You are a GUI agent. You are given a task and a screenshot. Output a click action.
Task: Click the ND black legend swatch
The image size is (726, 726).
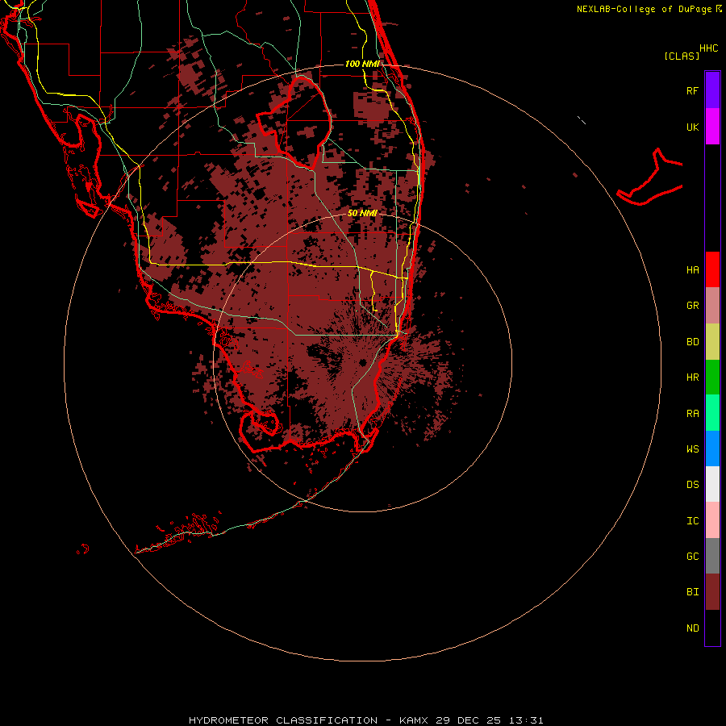click(712, 628)
